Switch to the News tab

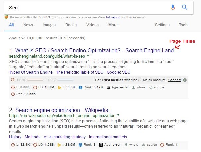click(x=28, y=25)
